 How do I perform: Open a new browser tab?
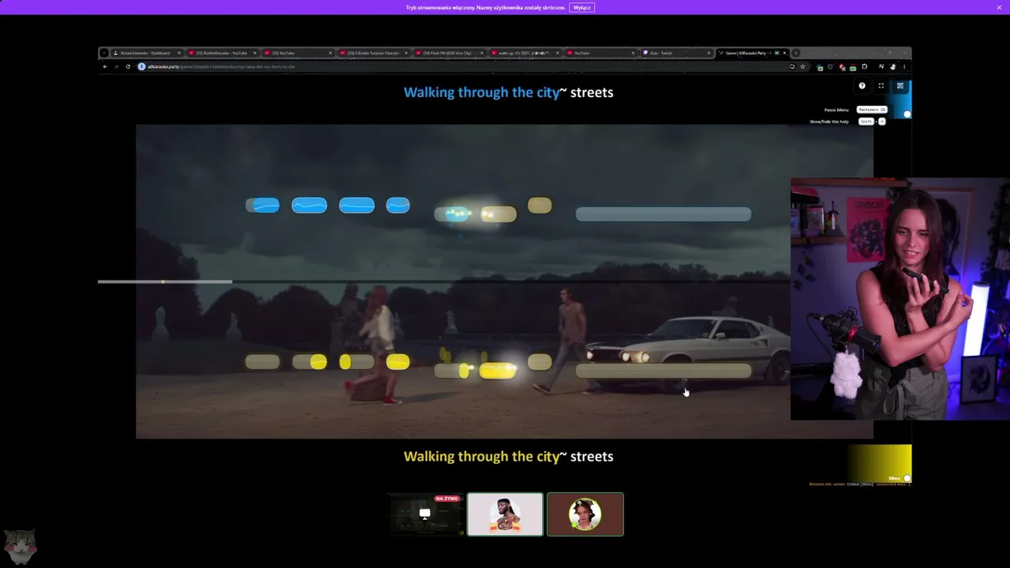point(795,53)
